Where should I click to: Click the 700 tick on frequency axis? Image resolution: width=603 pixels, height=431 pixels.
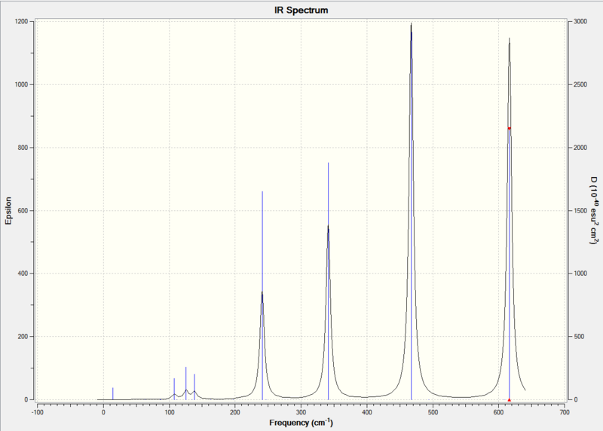(565, 412)
